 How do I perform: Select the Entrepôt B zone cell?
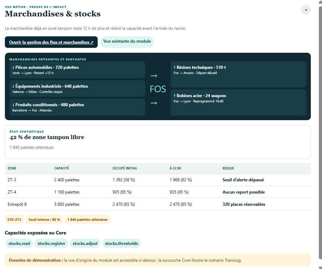pos(17,204)
